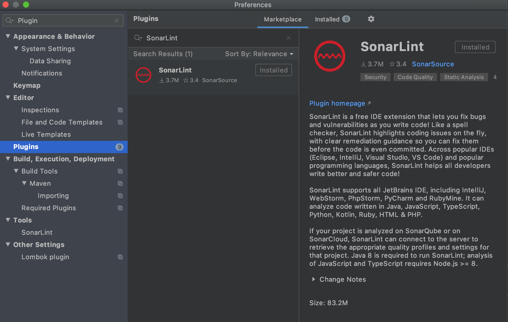The width and height of the screenshot is (508, 322).
Task: Open the Plugin homepage link
Action: (337, 103)
